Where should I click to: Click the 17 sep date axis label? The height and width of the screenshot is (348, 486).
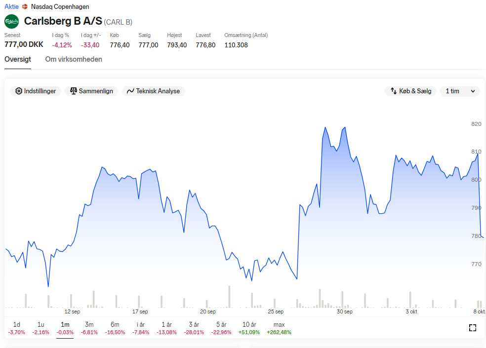point(140,311)
